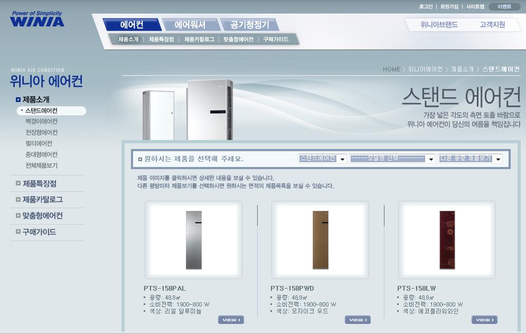Open the 위니아브랜드 menu
Screen dimensions: 526x334
(439, 24)
